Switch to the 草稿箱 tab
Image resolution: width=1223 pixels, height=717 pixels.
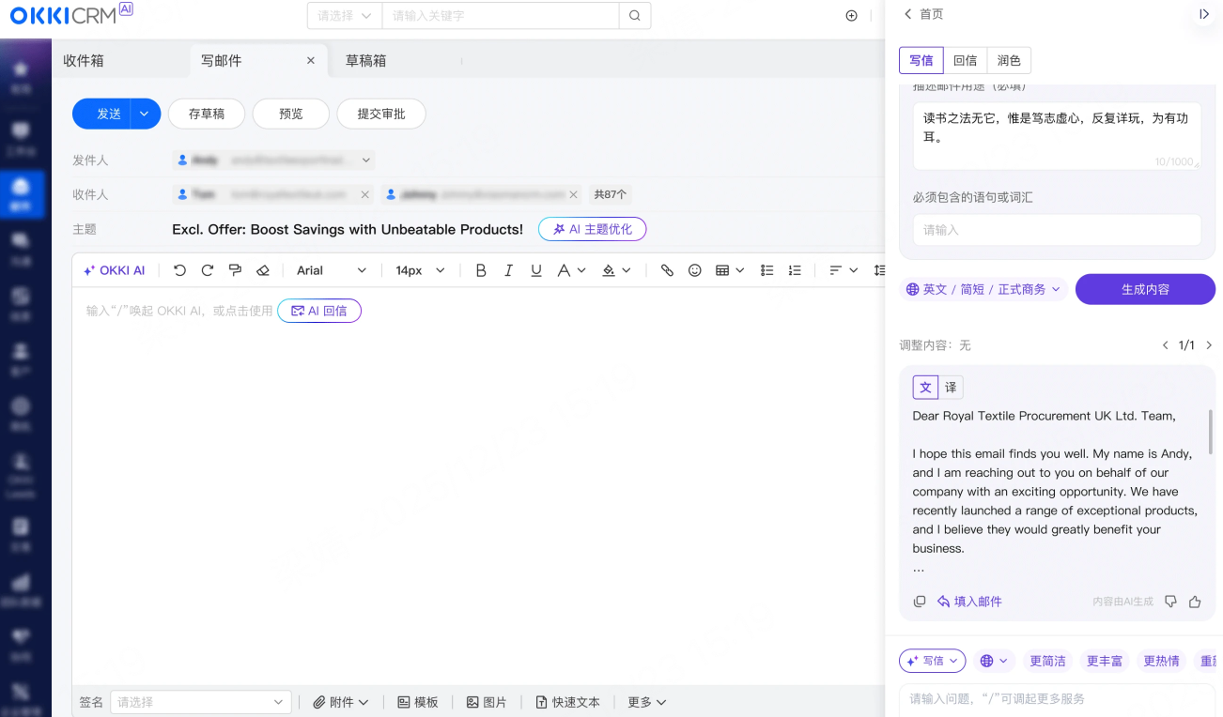[365, 61]
